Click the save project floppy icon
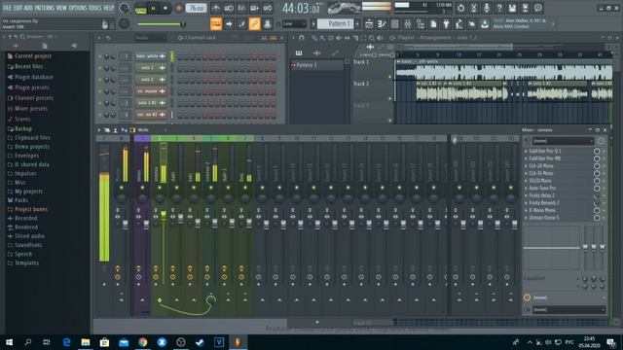Viewport: 623px width, 350px height. tap(512, 8)
